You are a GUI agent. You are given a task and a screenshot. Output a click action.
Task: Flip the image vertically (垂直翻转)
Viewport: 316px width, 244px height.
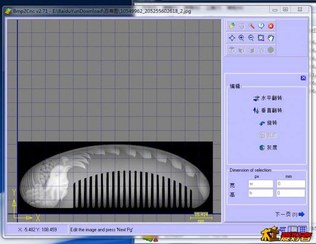tap(268, 110)
